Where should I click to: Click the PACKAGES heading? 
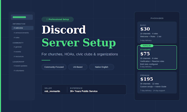[157, 18]
